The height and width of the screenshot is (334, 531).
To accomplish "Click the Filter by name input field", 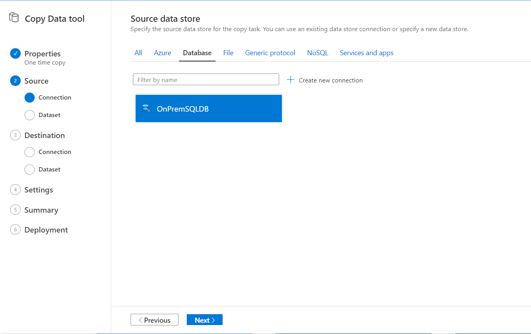I will coord(206,79).
